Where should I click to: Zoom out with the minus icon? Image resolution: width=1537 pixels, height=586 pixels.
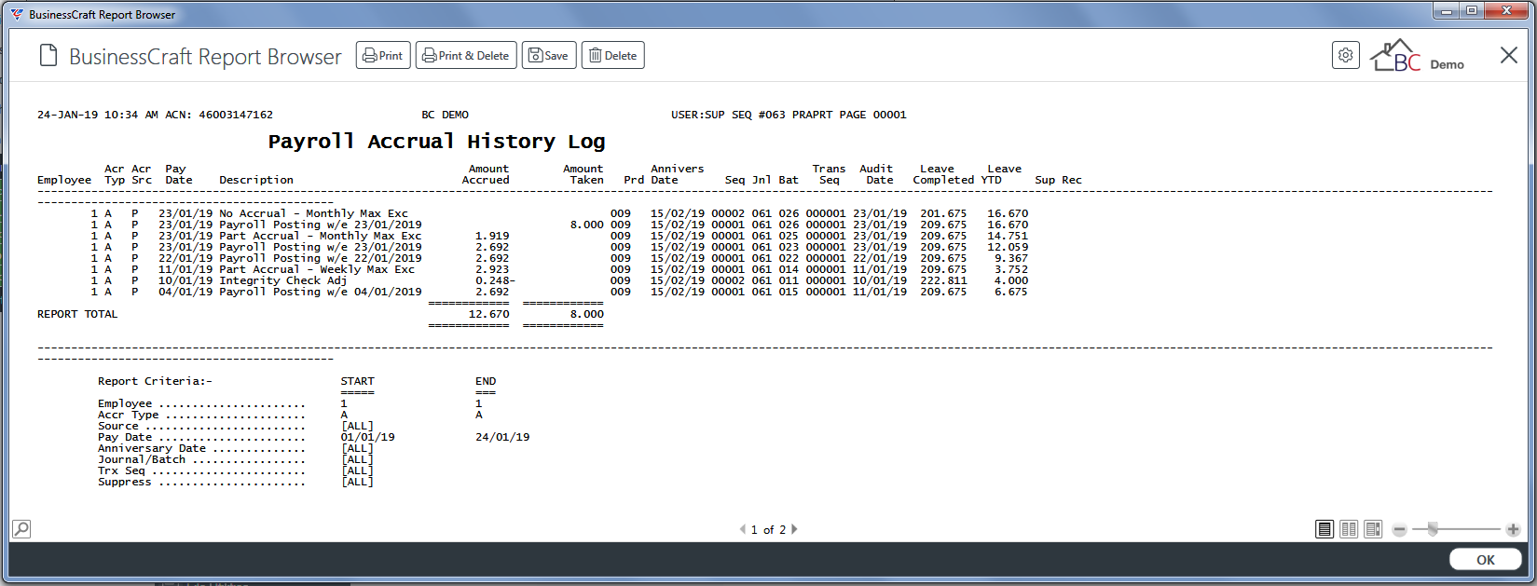point(1399,529)
